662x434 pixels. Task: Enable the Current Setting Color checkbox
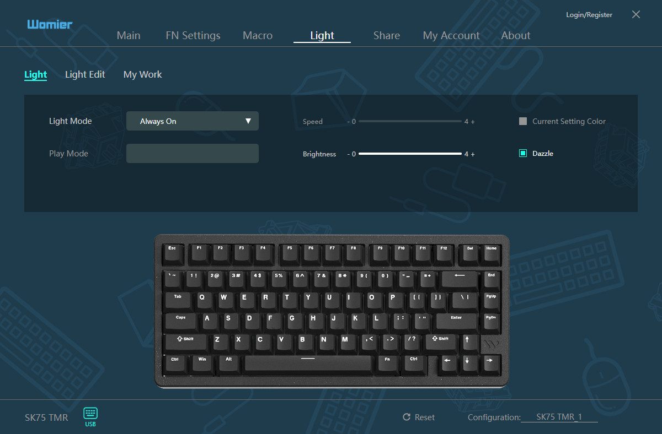coord(523,121)
